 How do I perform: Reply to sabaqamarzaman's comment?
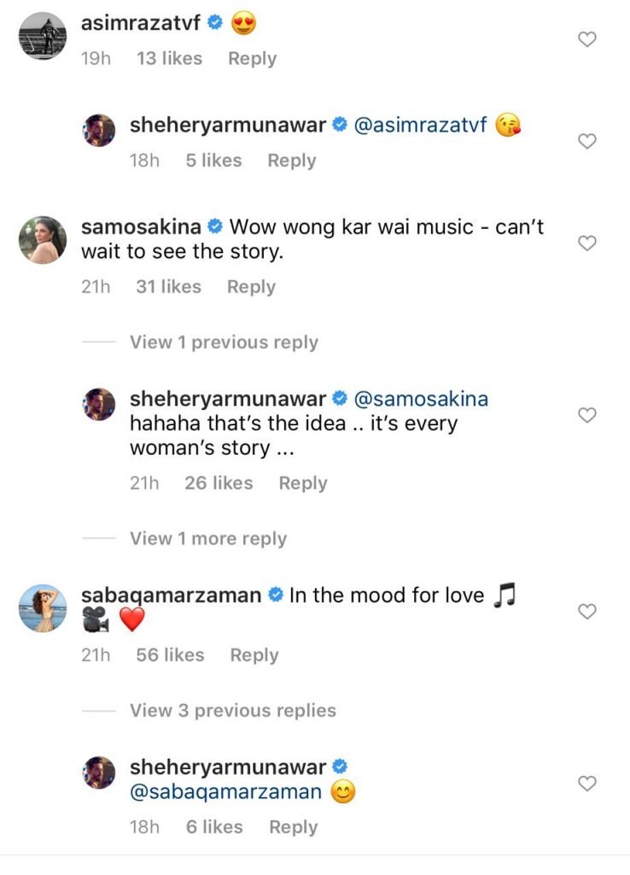254,655
